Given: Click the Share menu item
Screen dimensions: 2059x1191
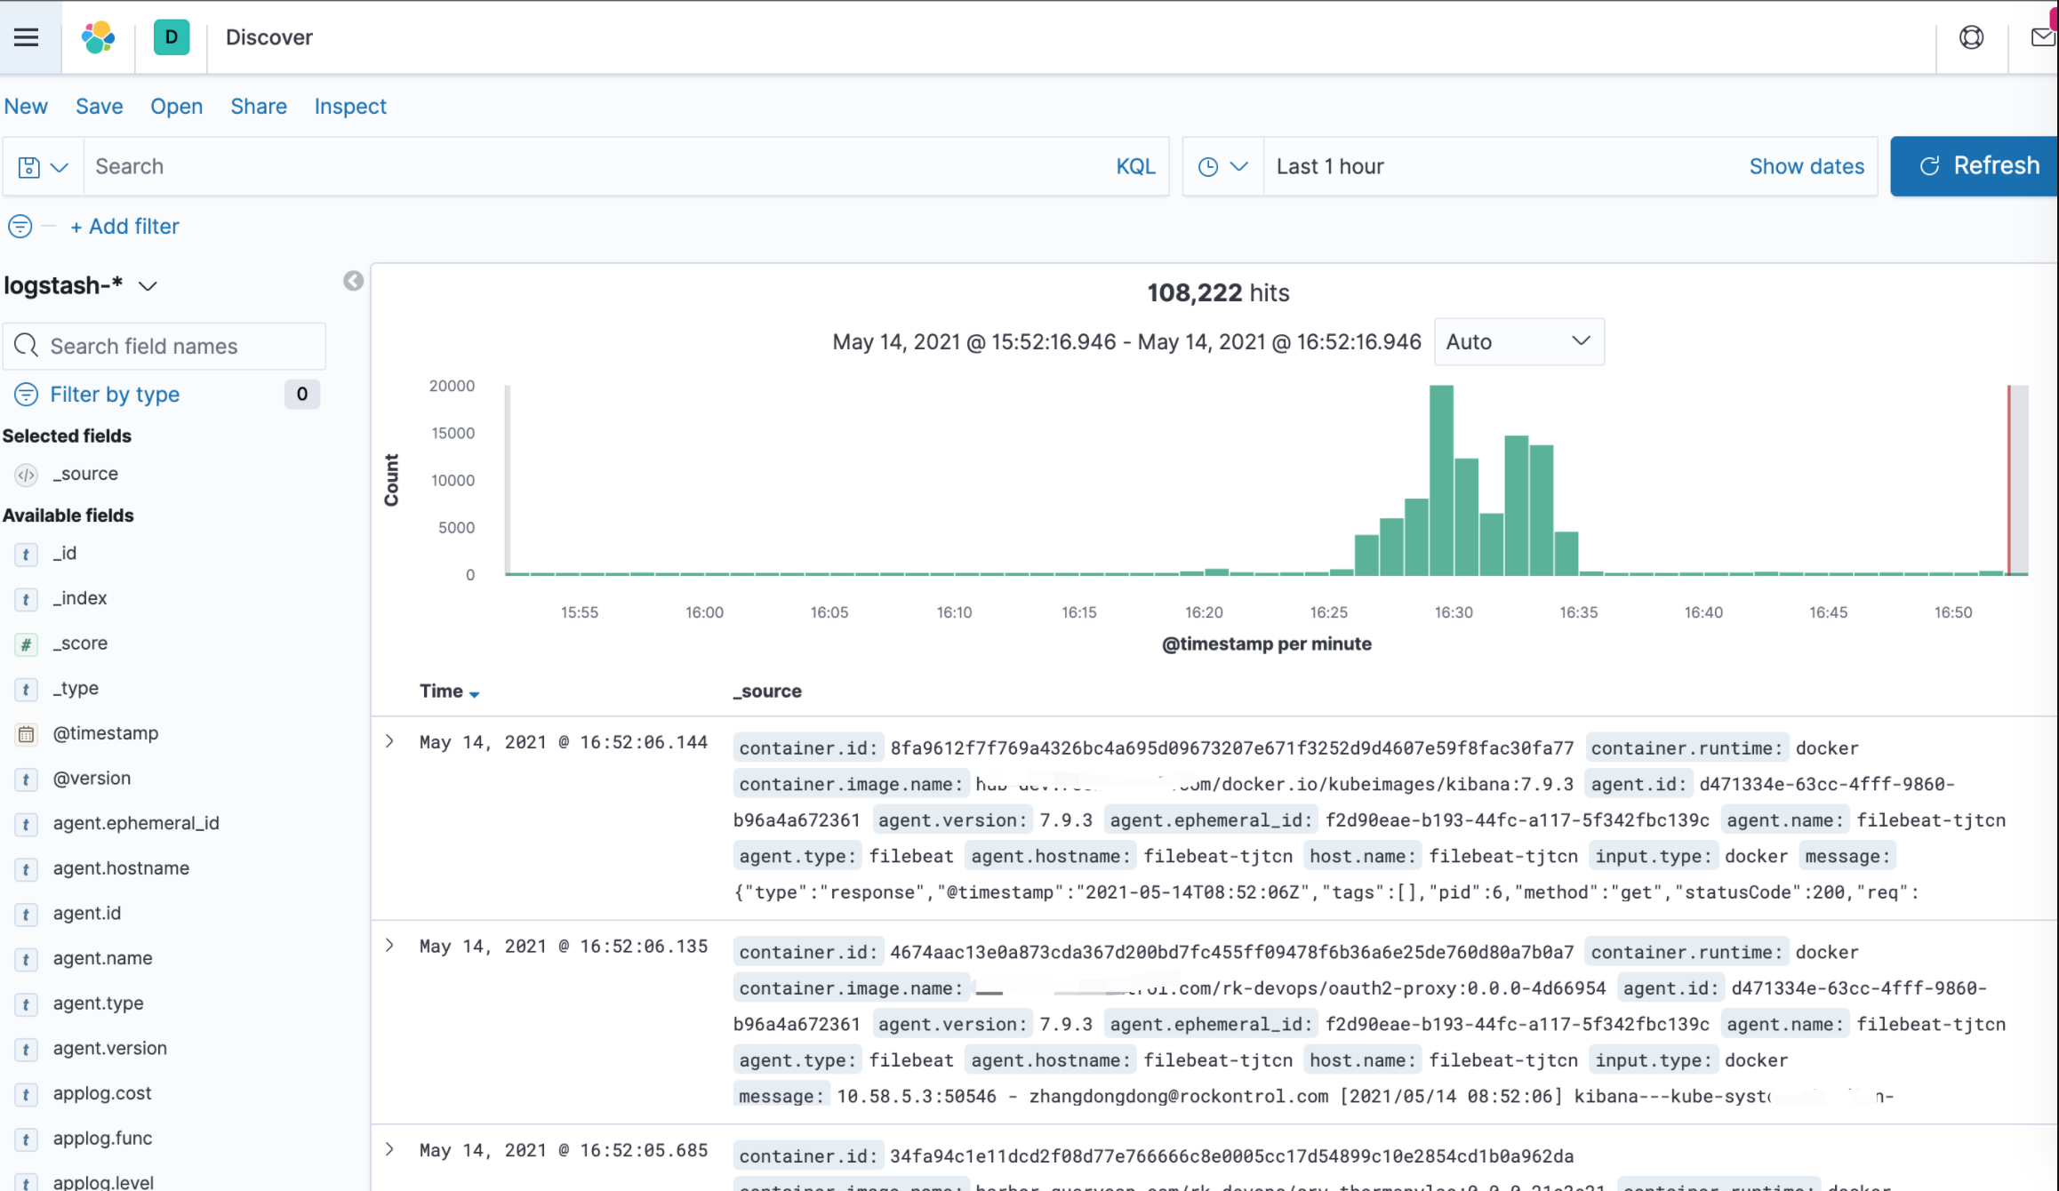Looking at the screenshot, I should tap(259, 107).
